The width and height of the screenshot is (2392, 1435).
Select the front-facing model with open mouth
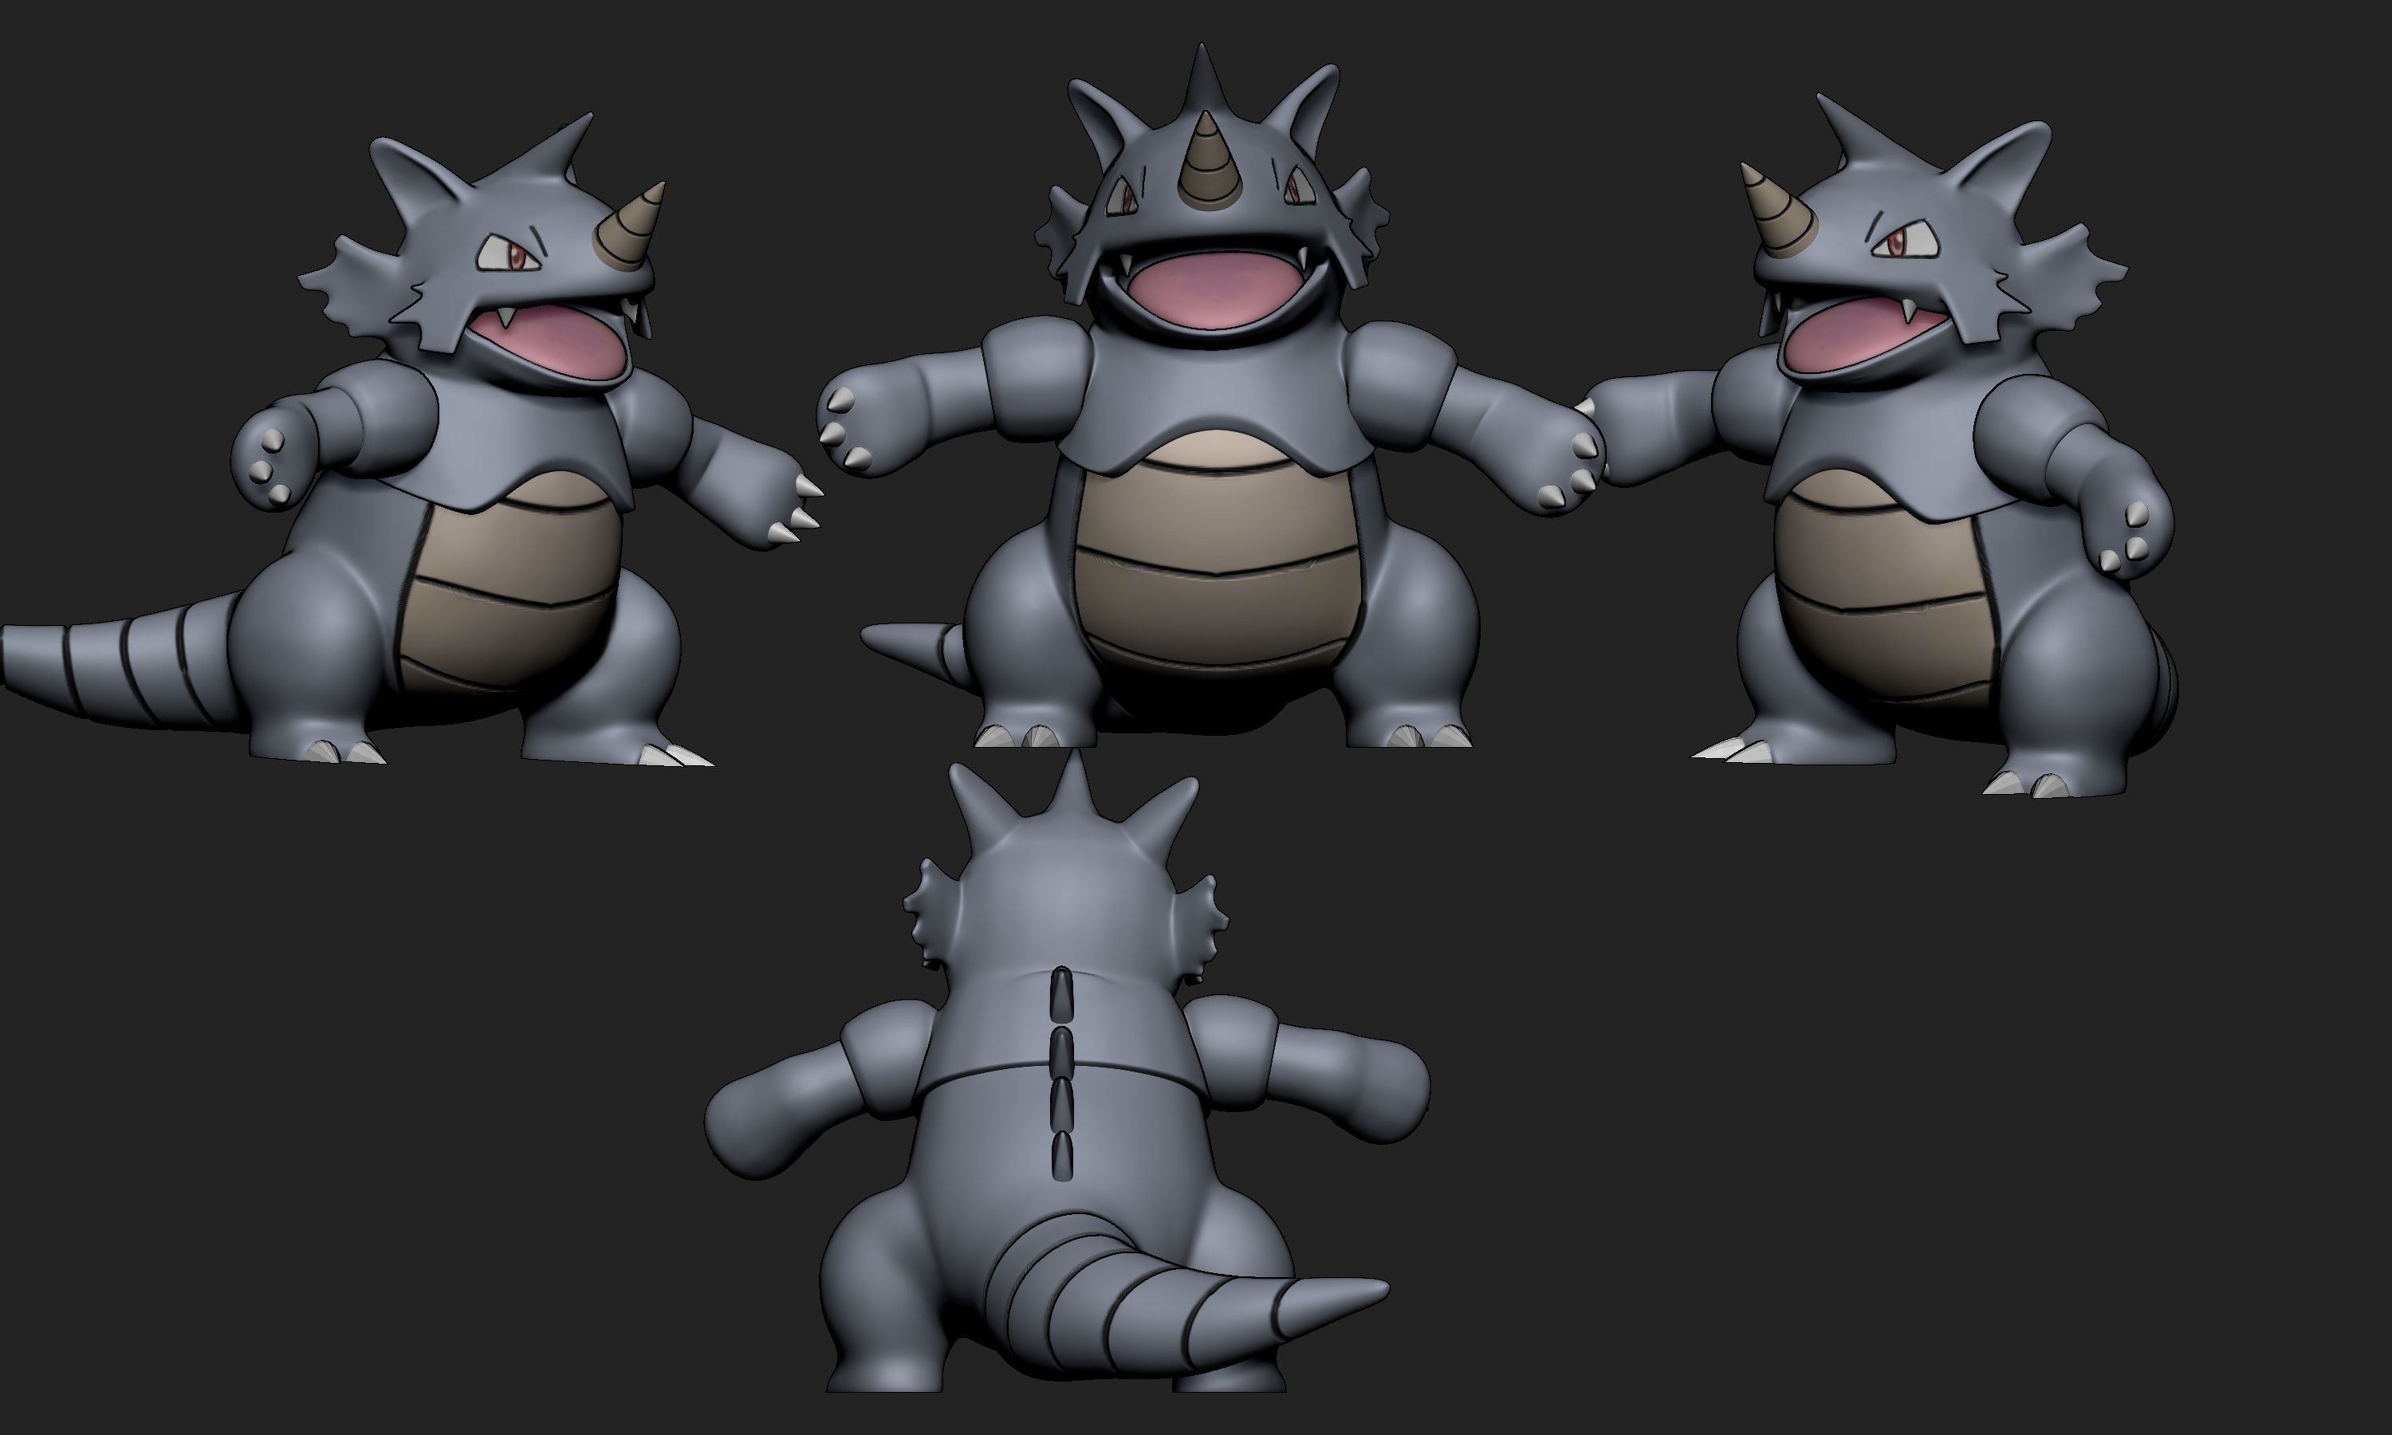pos(1209,396)
